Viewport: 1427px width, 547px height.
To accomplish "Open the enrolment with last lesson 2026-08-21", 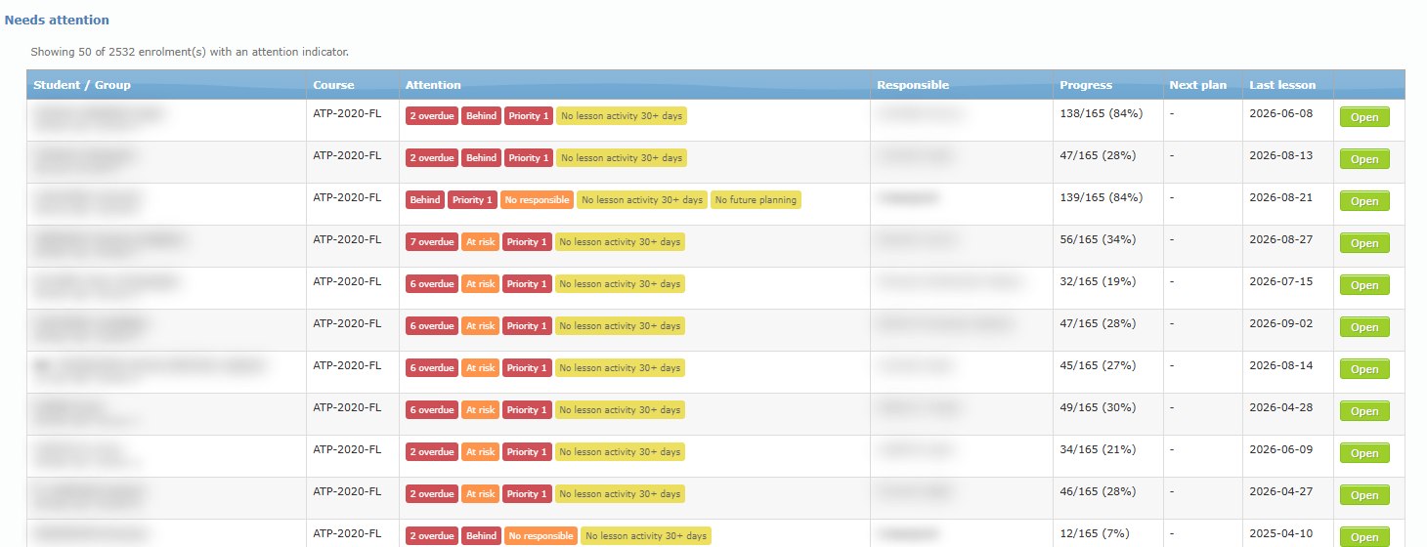I will [x=1364, y=201].
